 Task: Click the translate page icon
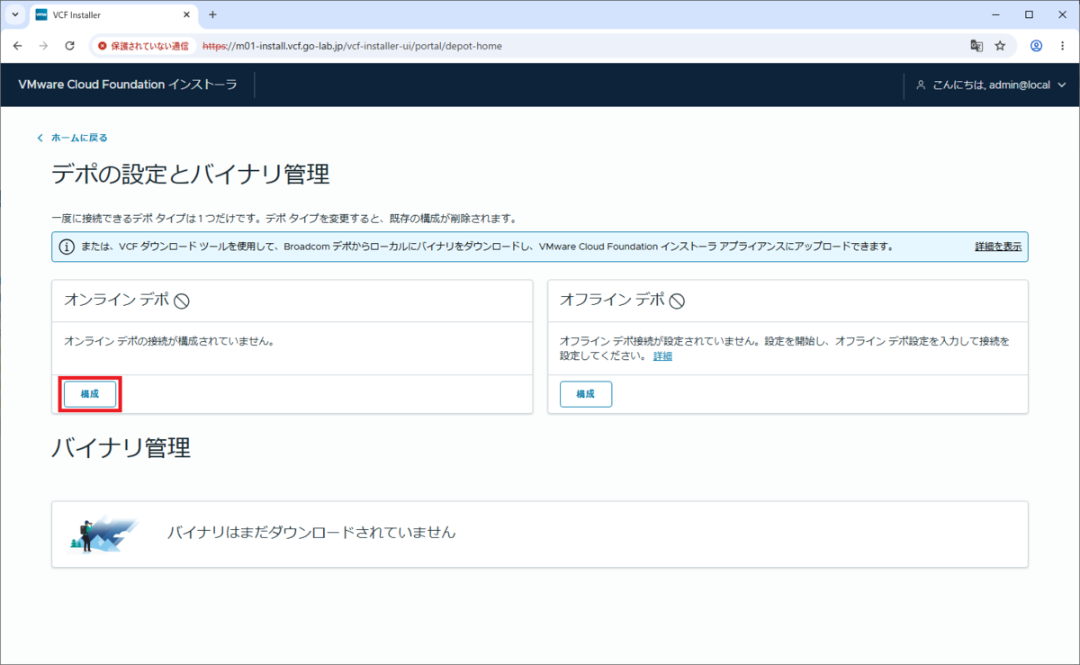[976, 46]
